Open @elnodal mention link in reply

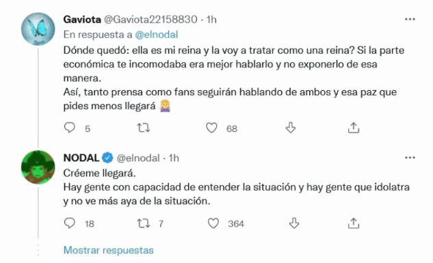point(156,35)
